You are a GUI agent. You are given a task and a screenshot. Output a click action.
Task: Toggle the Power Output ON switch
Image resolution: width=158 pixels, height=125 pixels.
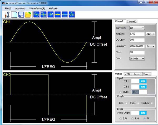[x=139, y=113]
